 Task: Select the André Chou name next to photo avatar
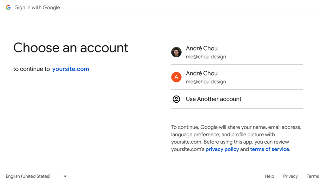tap(202, 48)
